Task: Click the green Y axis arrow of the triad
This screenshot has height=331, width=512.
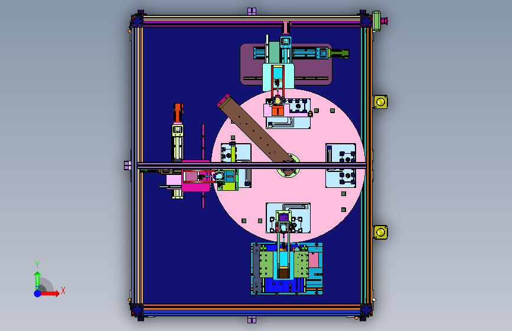Action: pos(37,281)
